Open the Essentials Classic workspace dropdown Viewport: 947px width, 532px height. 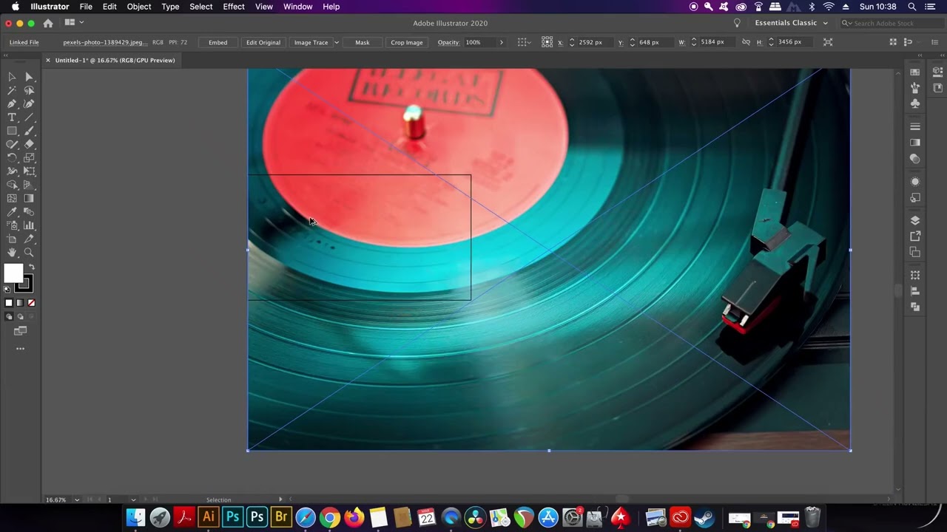click(x=791, y=23)
